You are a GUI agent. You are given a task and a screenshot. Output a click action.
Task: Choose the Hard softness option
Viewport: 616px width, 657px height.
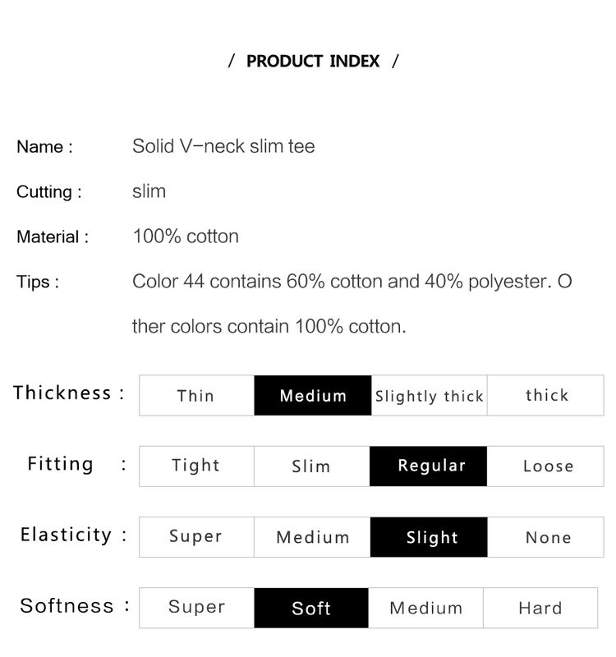540,608
